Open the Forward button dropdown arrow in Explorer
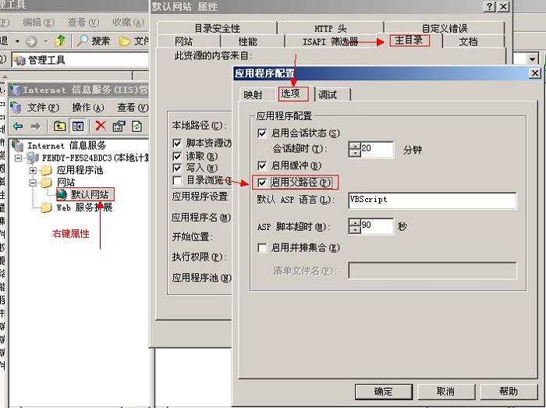 coord(46,42)
